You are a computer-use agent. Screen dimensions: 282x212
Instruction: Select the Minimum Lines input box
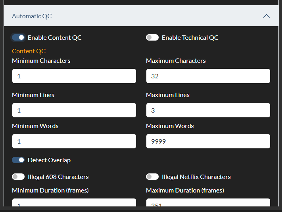point(74,110)
